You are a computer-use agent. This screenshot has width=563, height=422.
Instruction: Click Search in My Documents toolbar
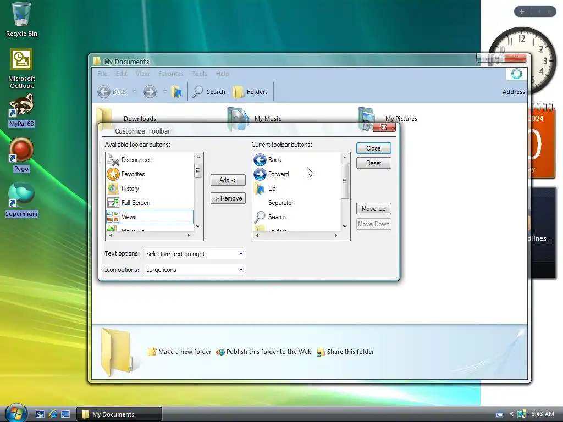pyautogui.click(x=209, y=92)
